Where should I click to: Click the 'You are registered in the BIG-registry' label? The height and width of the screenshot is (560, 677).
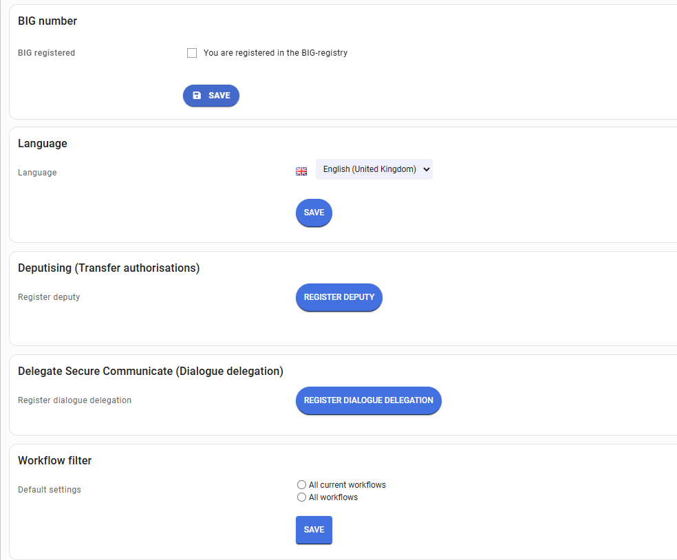[275, 53]
